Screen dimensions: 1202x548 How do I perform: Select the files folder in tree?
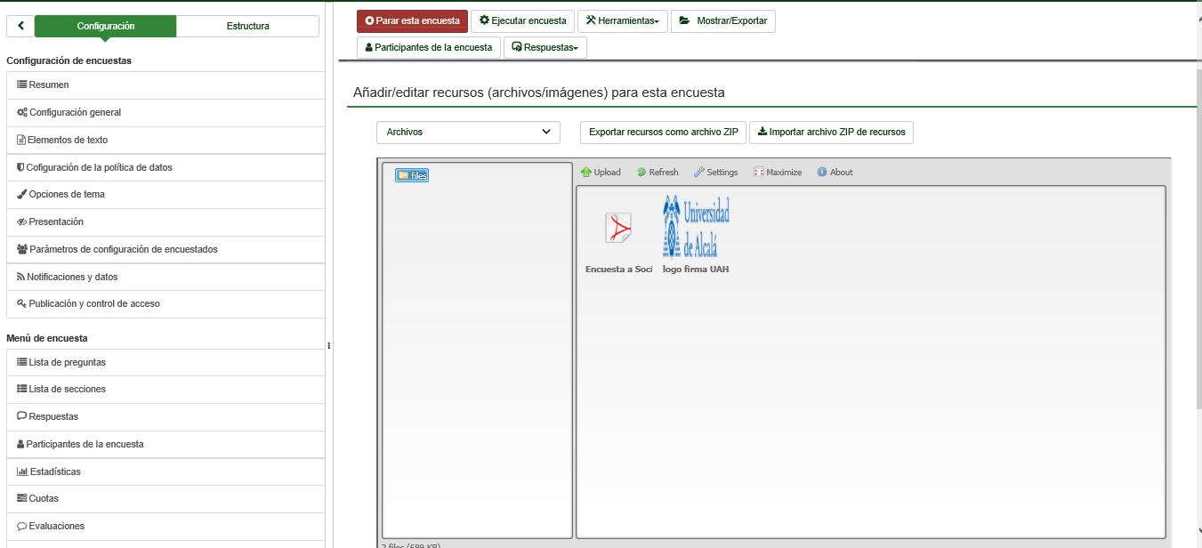(413, 176)
